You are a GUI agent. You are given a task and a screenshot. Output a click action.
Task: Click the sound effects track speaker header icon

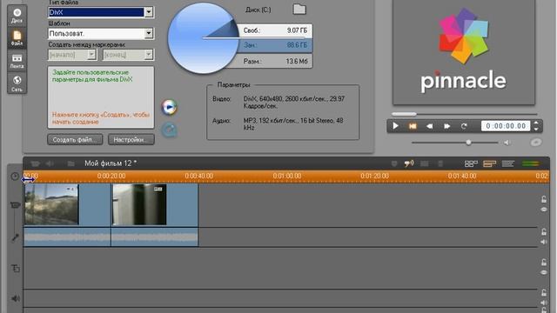tap(16, 298)
